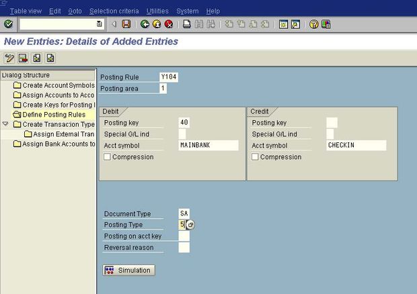The width and height of the screenshot is (417, 294).
Task: Click the small left triangle beside command field
Action: 114,24
